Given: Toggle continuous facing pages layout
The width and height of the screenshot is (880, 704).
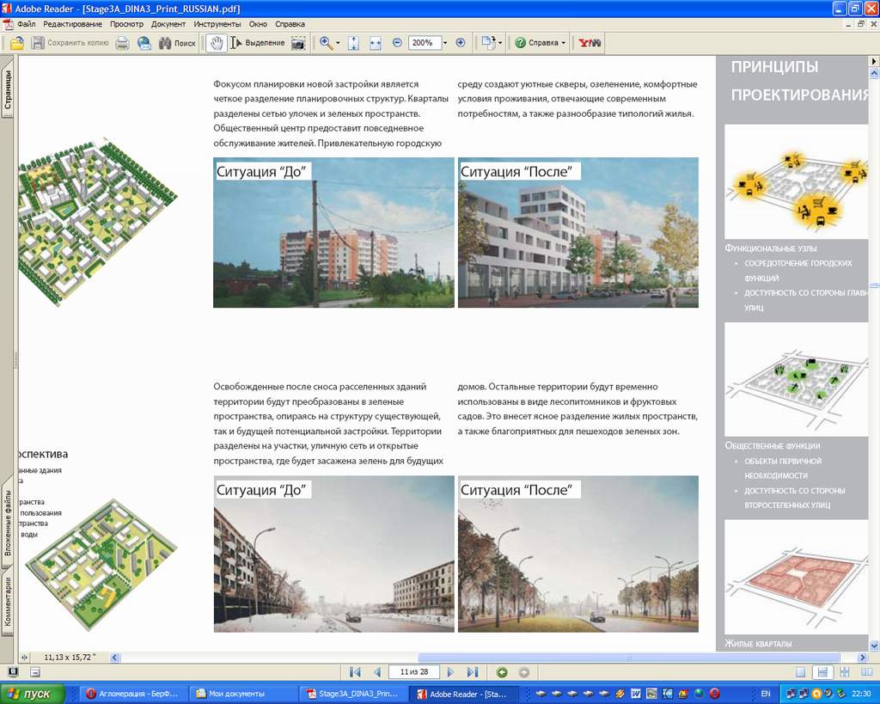Looking at the screenshot, I should click(x=844, y=672).
